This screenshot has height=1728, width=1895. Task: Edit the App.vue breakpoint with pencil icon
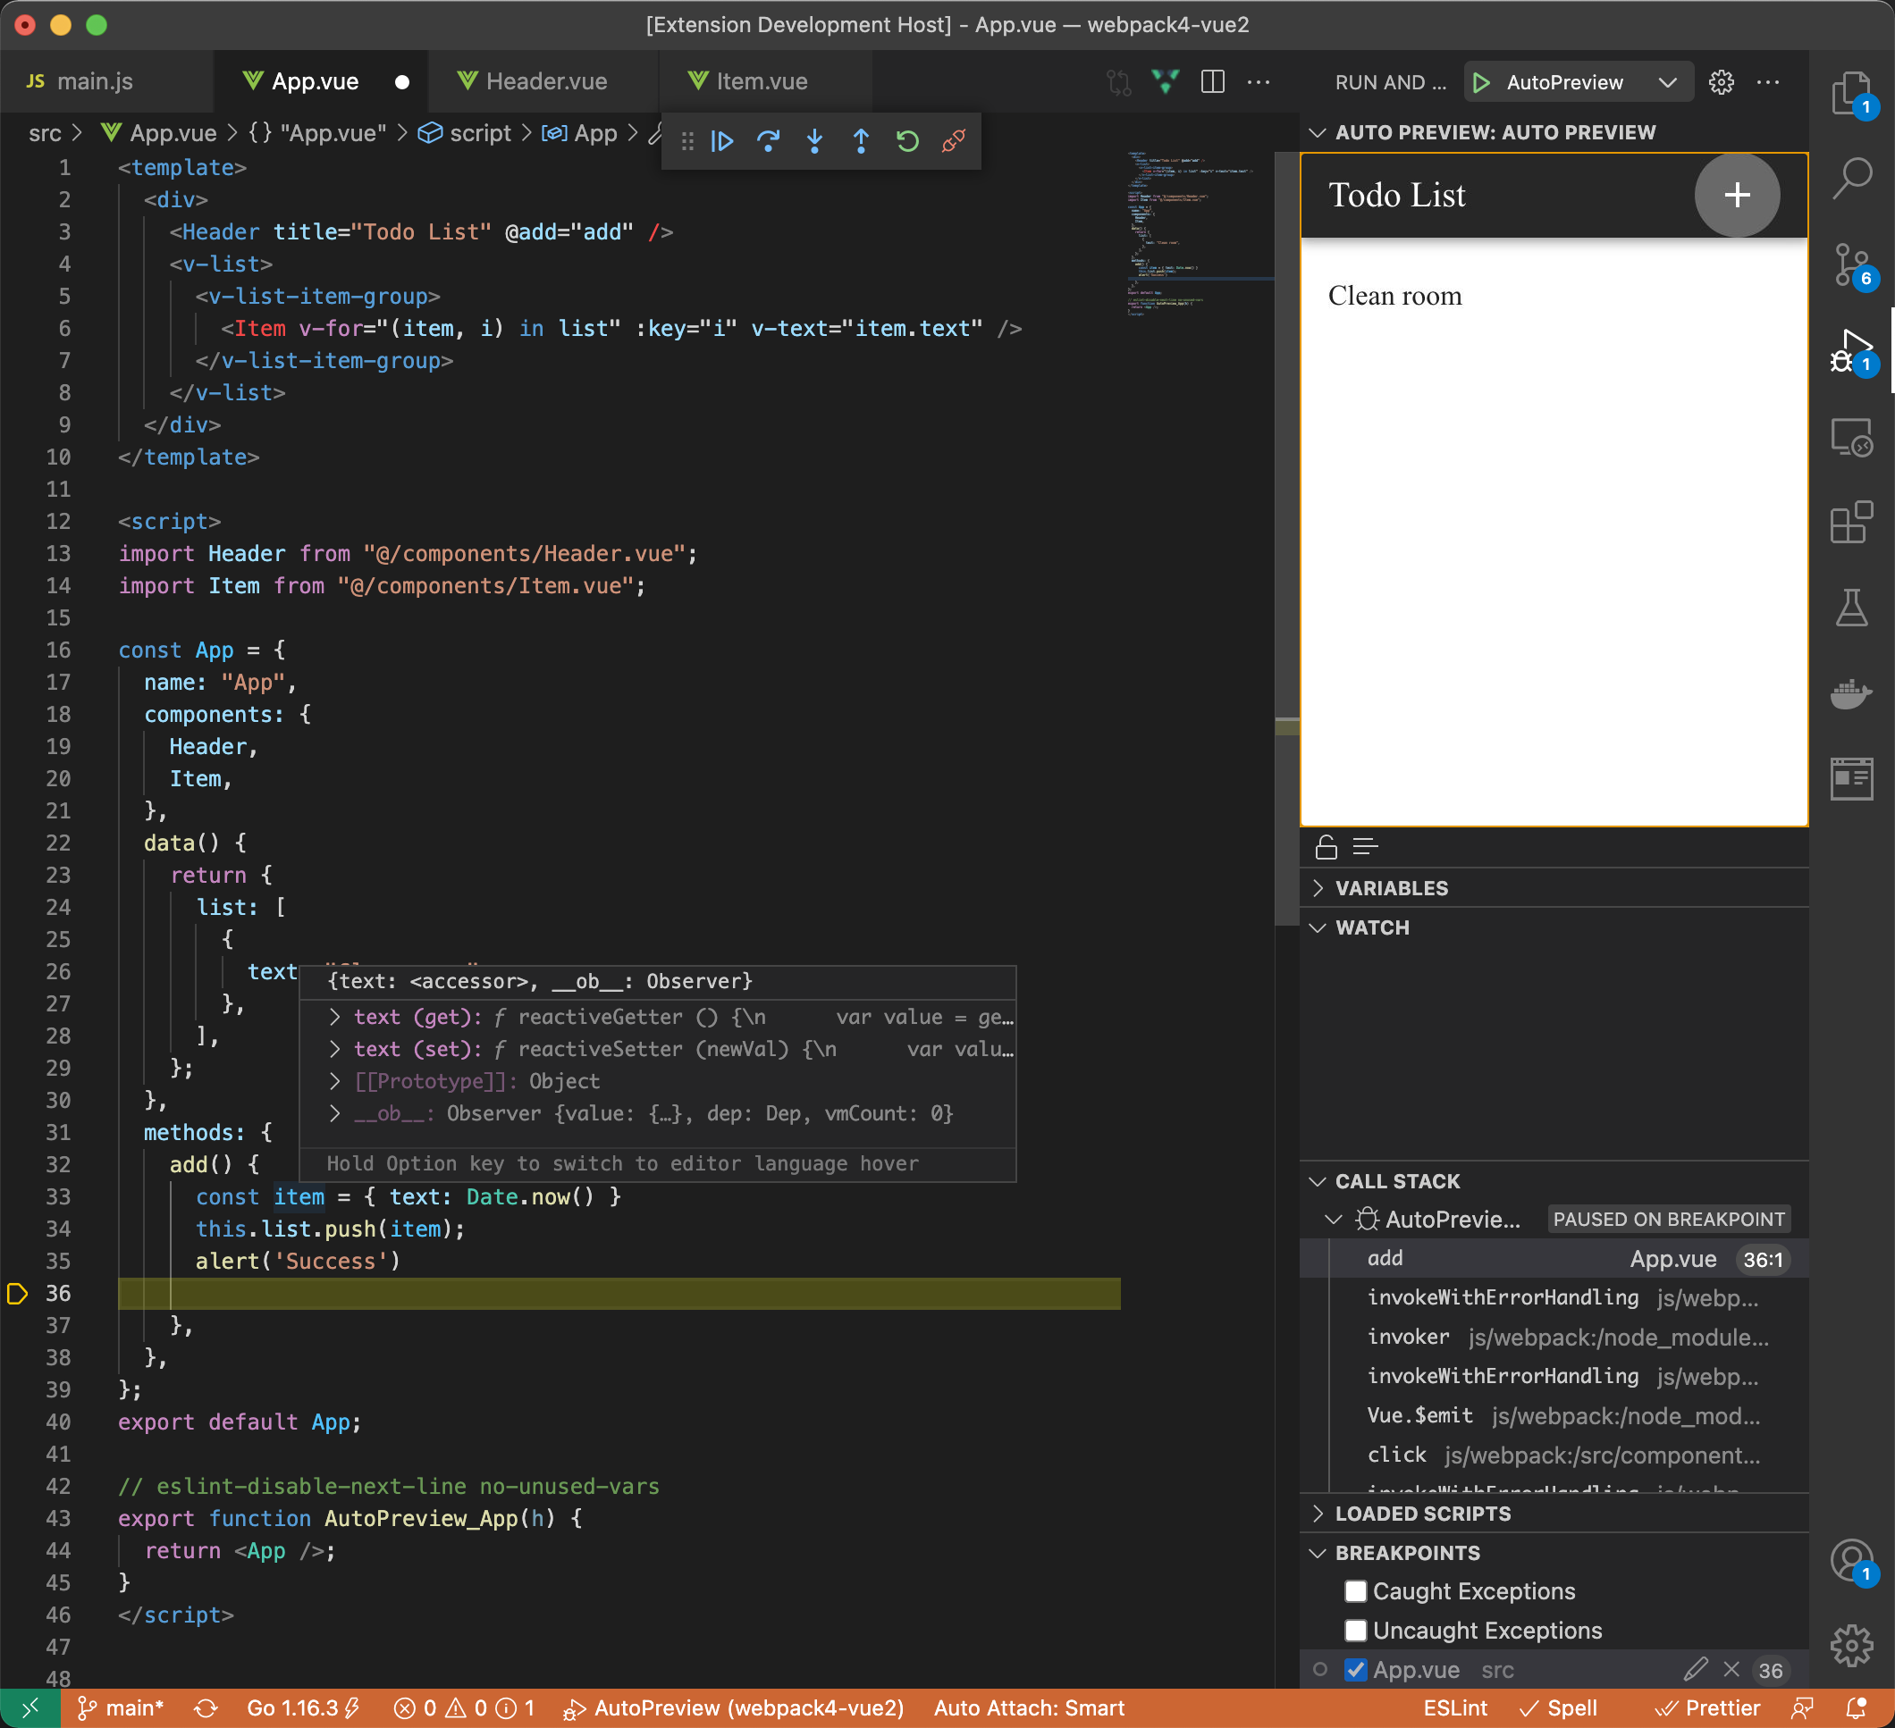(x=1695, y=1670)
